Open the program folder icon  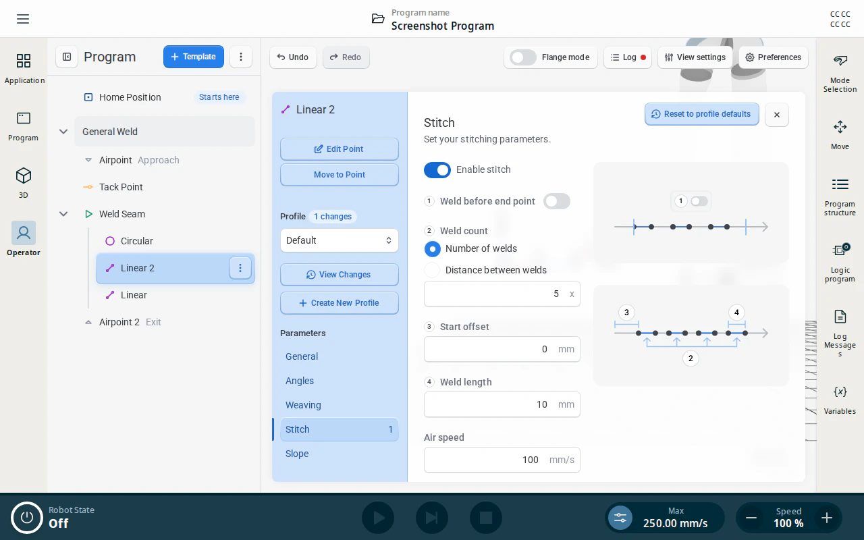coord(378,19)
